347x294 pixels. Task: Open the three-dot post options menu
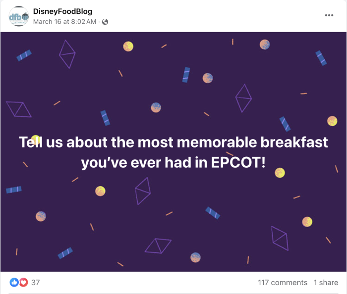pos(329,15)
